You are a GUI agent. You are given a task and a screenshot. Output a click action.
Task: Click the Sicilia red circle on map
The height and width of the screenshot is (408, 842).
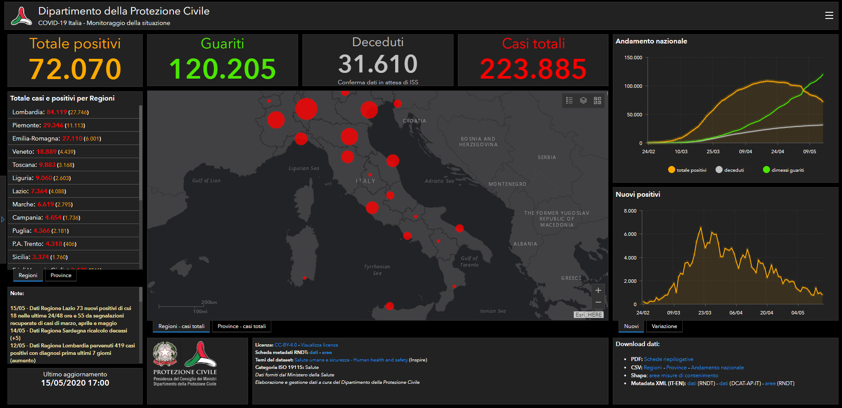[x=389, y=306]
